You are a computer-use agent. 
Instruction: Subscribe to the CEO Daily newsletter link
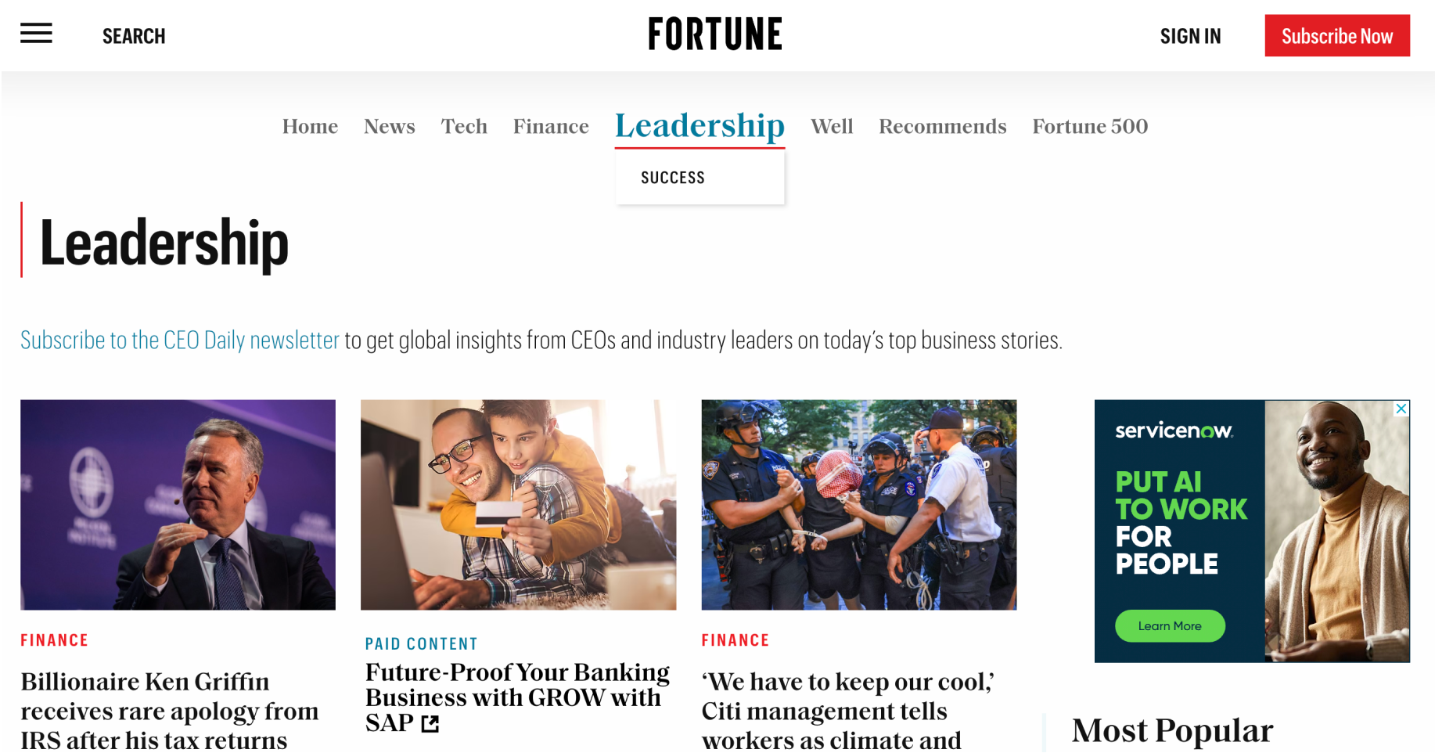[180, 340]
